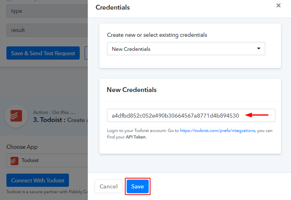Click the 'result' field in the background
The height and width of the screenshot is (200, 291).
47,30
